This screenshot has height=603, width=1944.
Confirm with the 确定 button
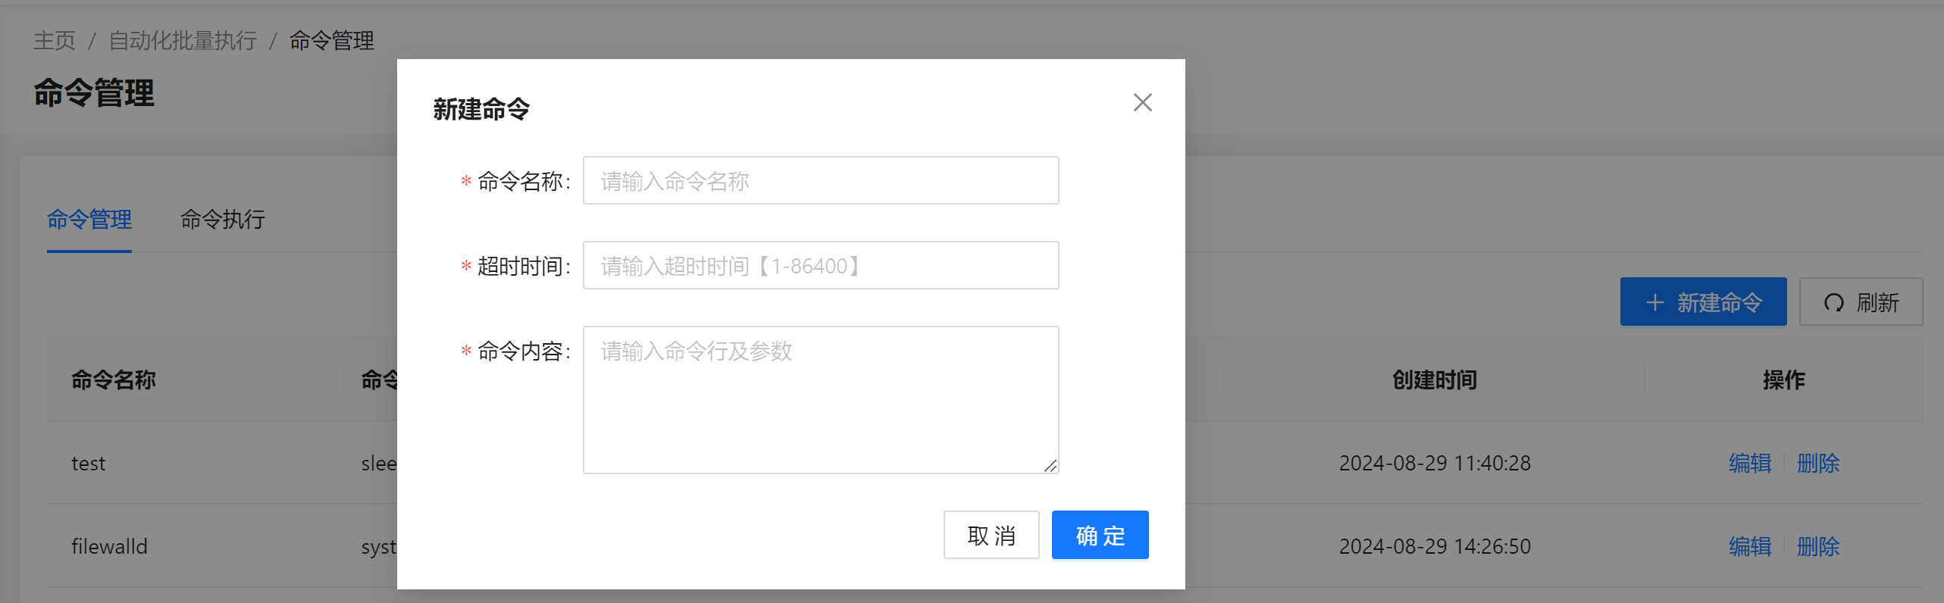tap(1100, 536)
